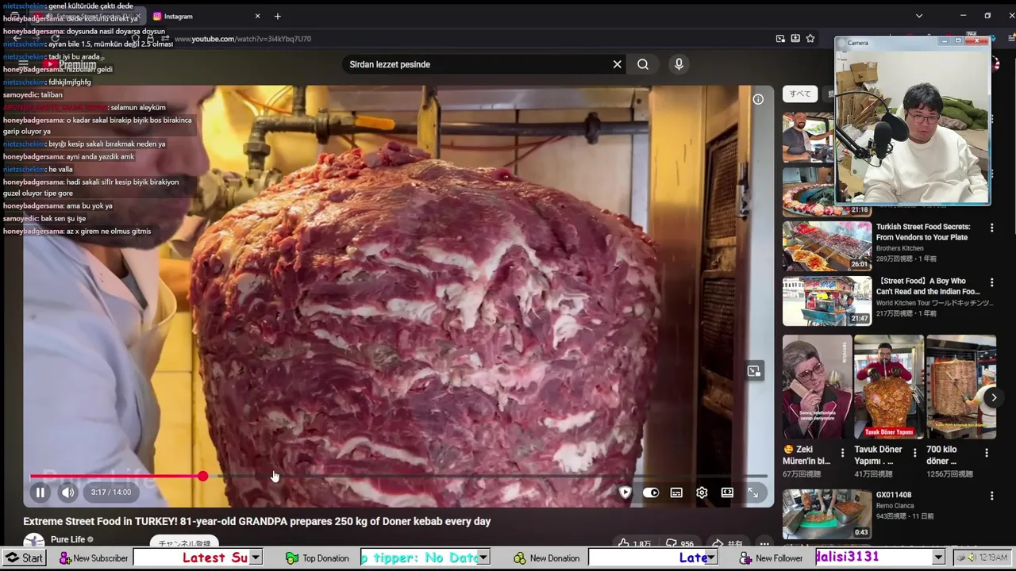Click the search field 'Sirdan lezzet pesinde'
The height and width of the screenshot is (571, 1016).
coord(476,64)
